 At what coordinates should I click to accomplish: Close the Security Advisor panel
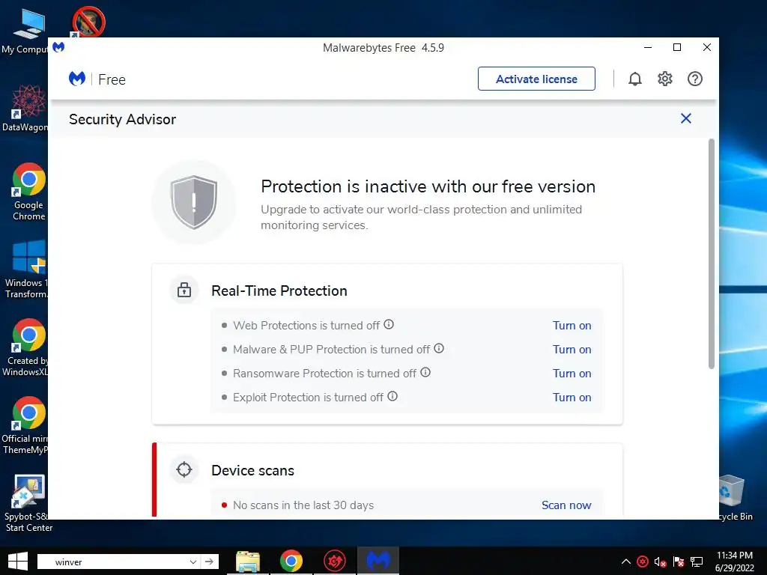[686, 118]
